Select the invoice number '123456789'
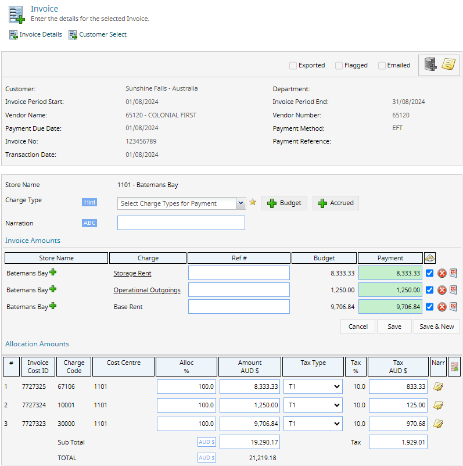 pyautogui.click(x=141, y=141)
